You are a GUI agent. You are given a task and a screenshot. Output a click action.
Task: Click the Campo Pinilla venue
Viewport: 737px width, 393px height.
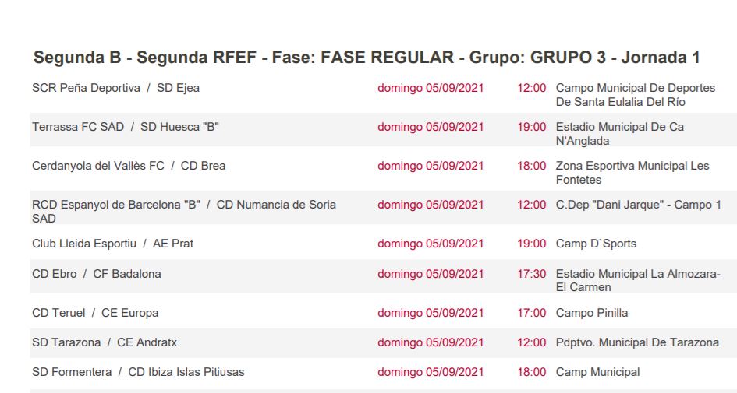tap(591, 313)
